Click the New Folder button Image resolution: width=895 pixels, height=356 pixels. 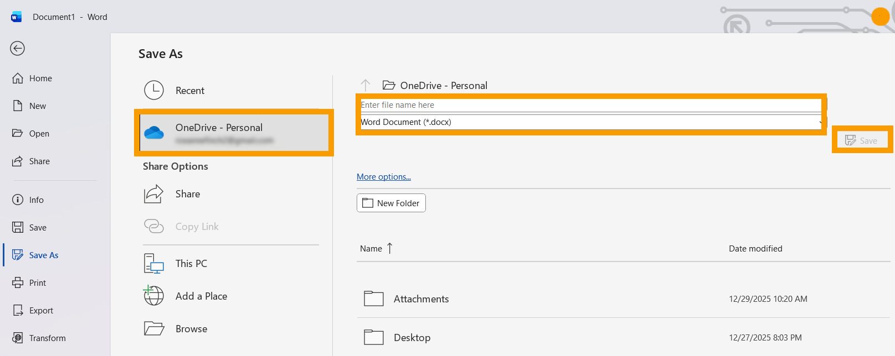click(391, 203)
